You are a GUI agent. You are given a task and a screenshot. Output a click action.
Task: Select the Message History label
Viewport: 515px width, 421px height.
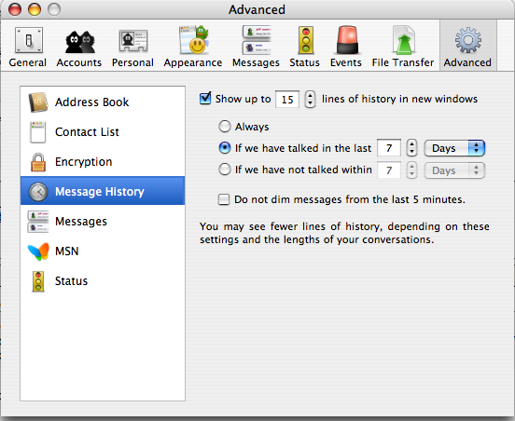click(x=100, y=192)
